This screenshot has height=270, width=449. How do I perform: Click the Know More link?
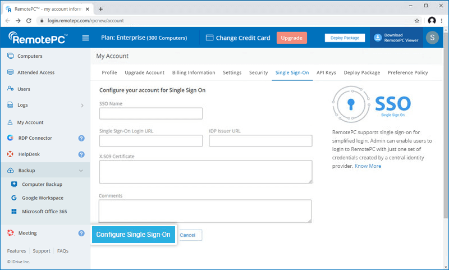pyautogui.click(x=368, y=166)
